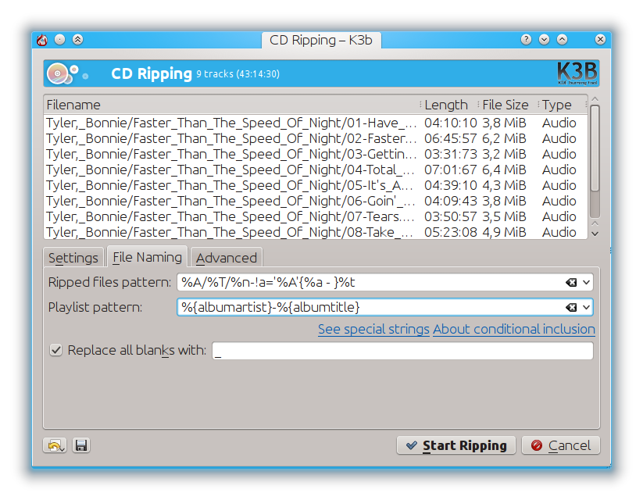Open the load default settings button
The width and height of the screenshot is (643, 500).
(55, 445)
